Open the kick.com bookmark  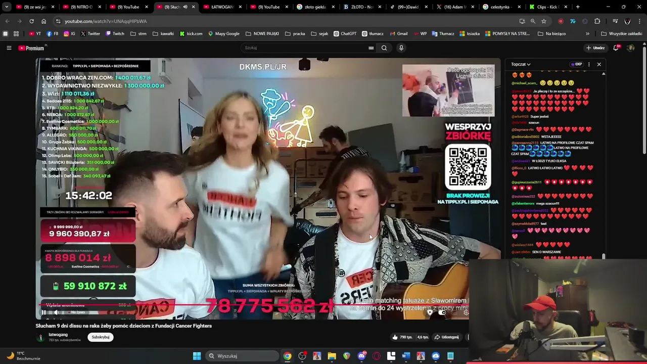tap(192, 34)
